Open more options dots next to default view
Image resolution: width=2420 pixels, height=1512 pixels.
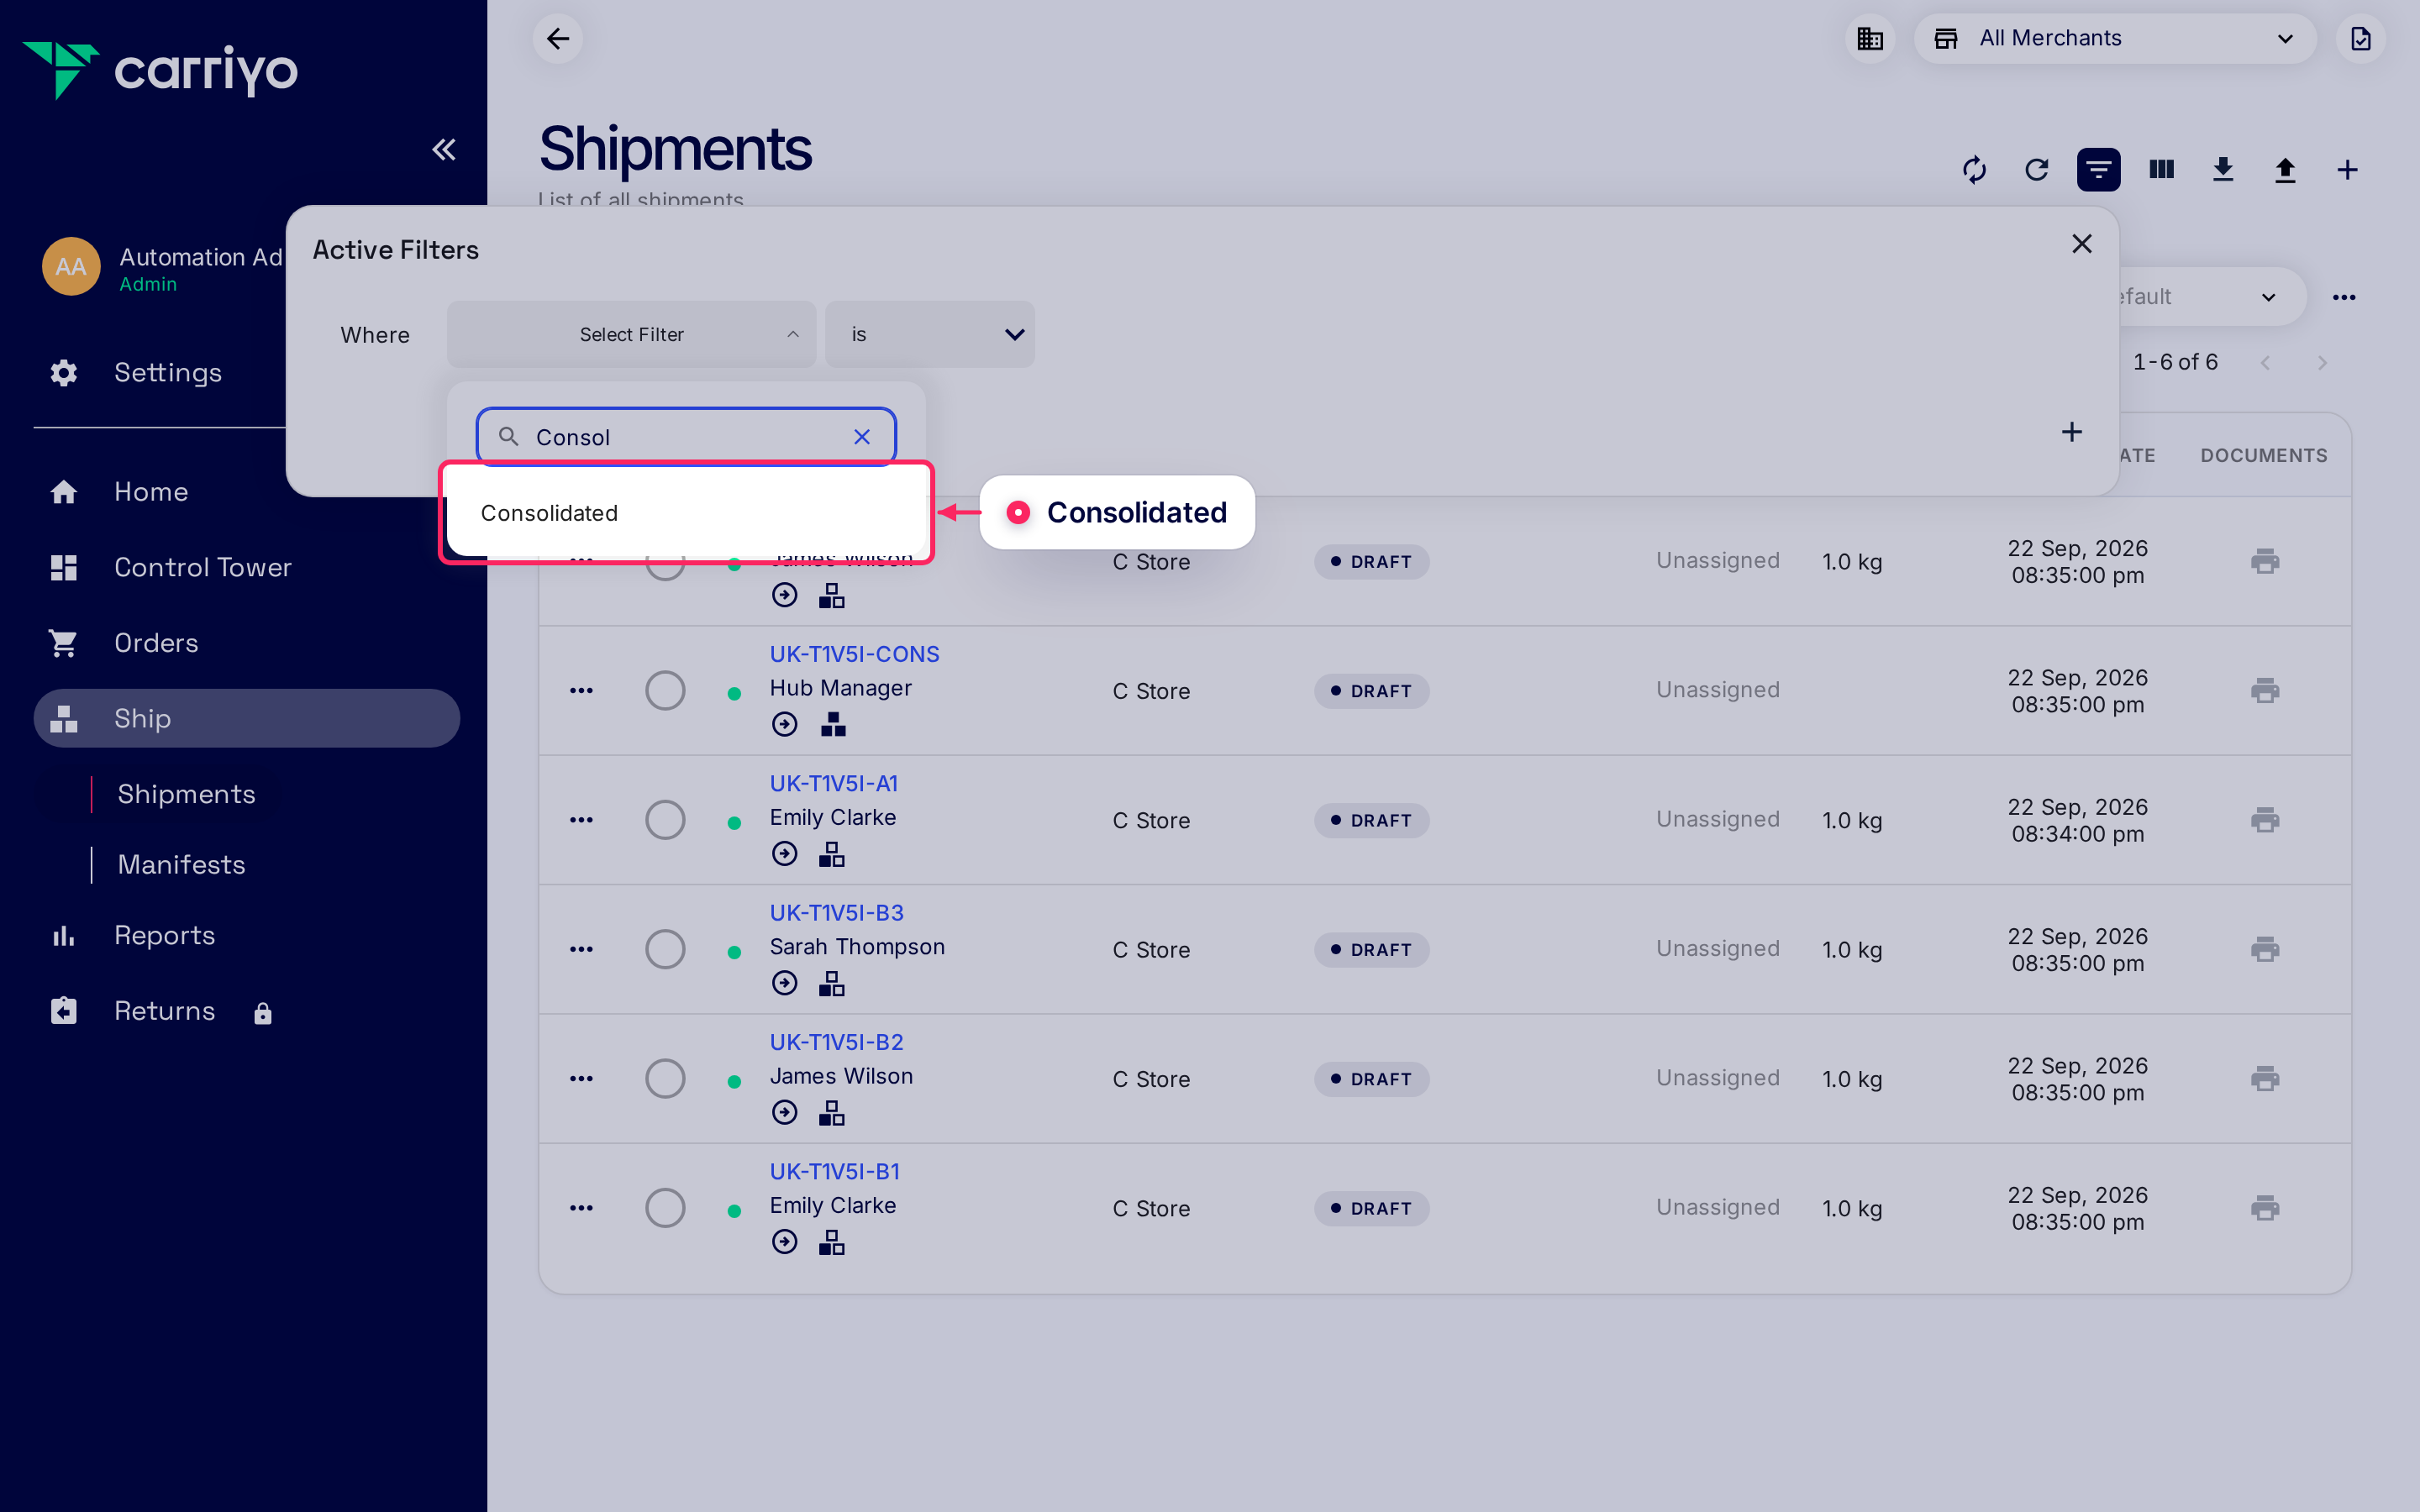pos(2344,297)
